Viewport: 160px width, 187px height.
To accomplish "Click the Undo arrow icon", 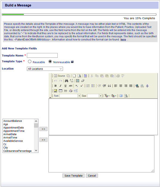I will (56, 81).
